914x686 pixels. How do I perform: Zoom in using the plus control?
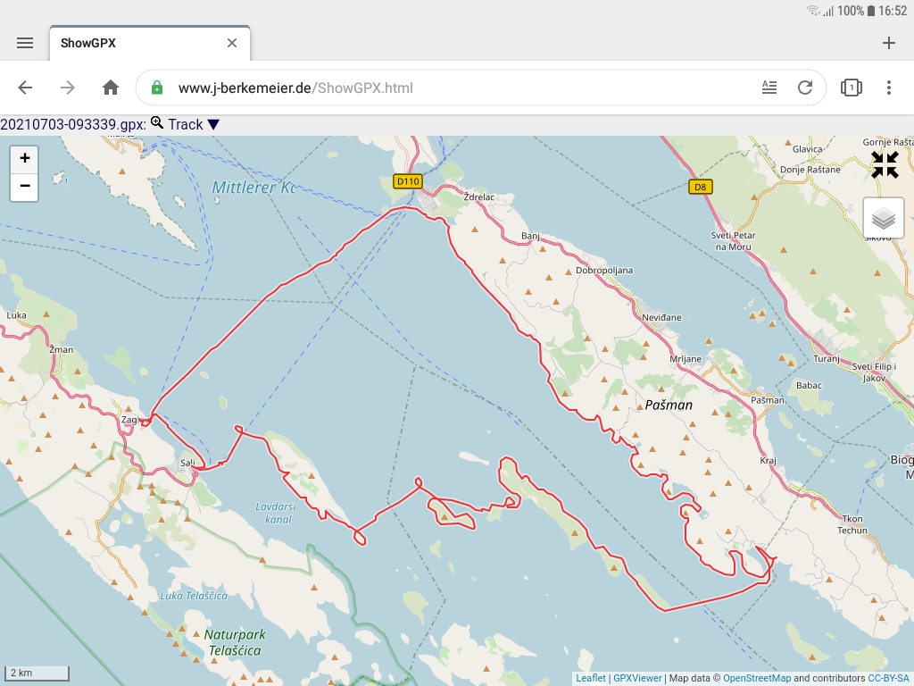tap(23, 157)
